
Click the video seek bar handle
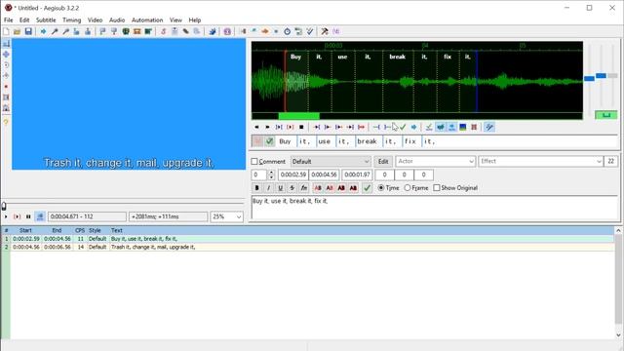(x=4, y=206)
